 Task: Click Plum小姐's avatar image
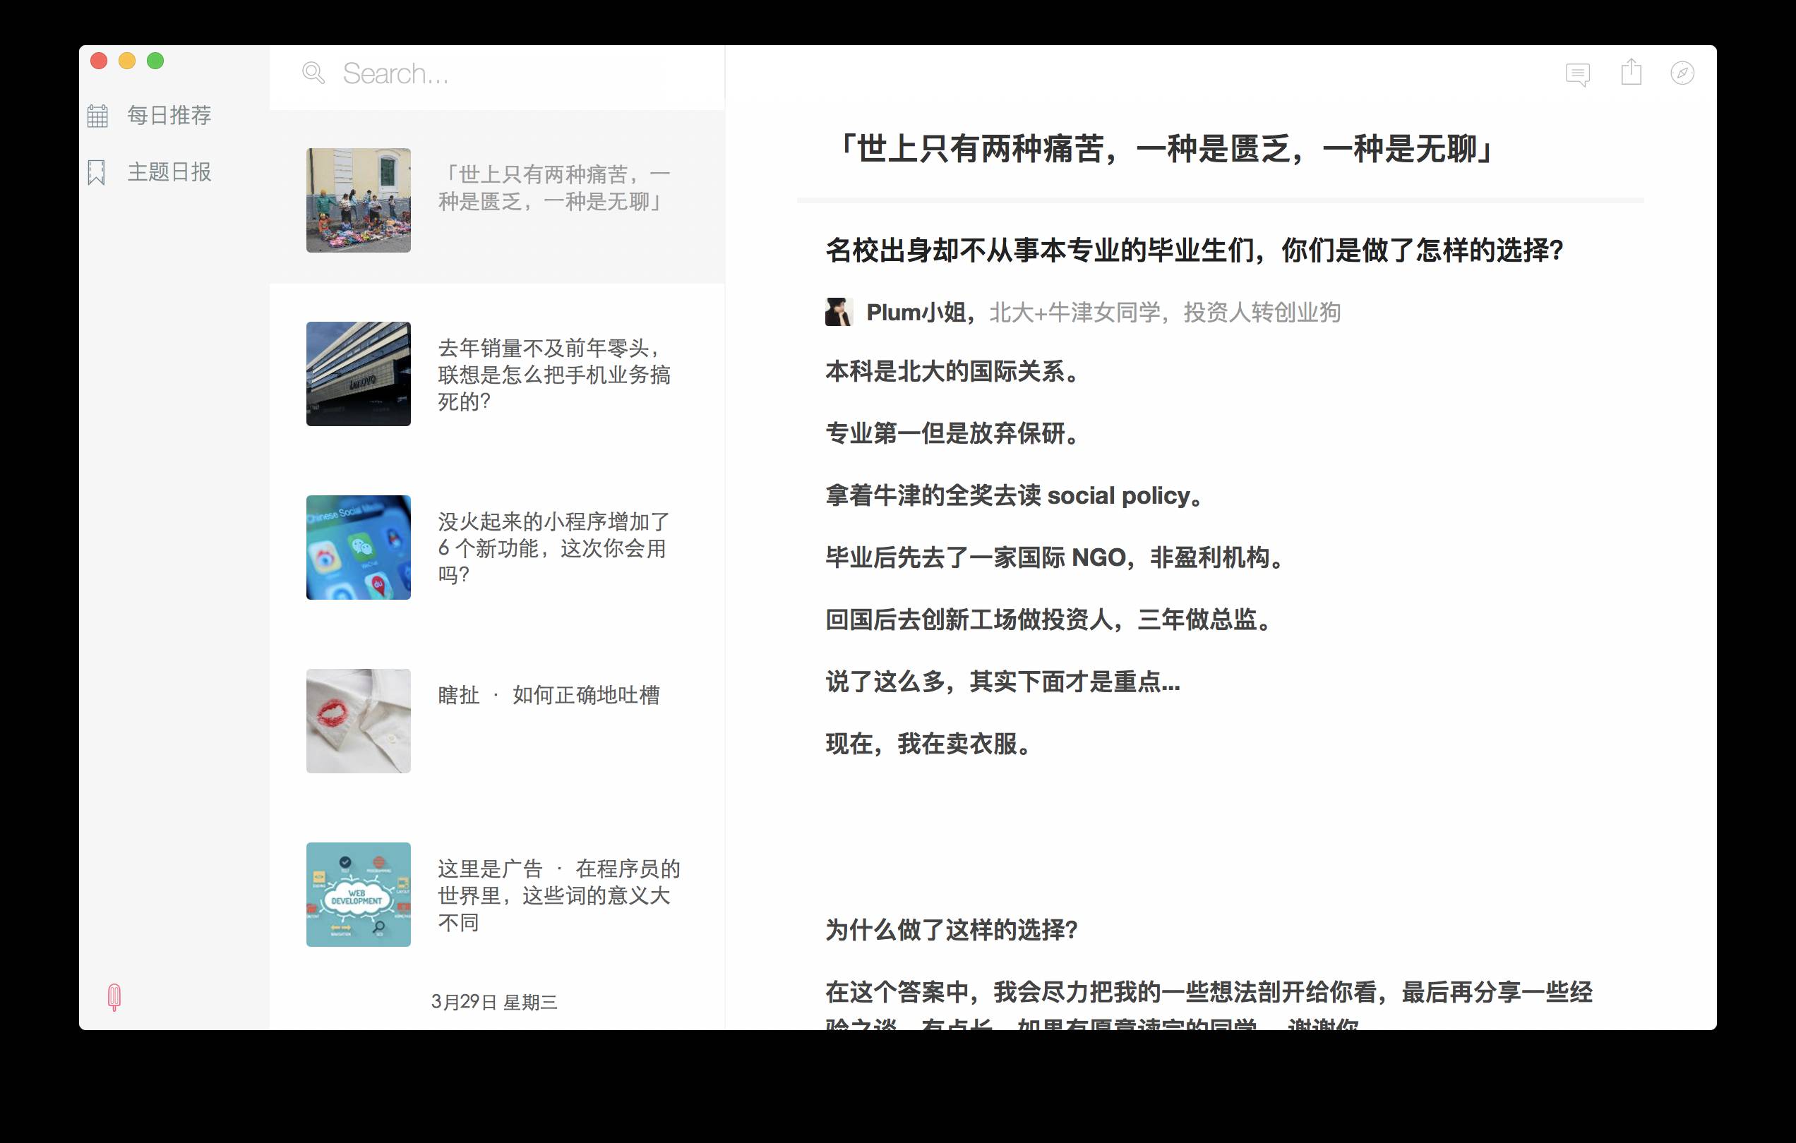point(838,312)
